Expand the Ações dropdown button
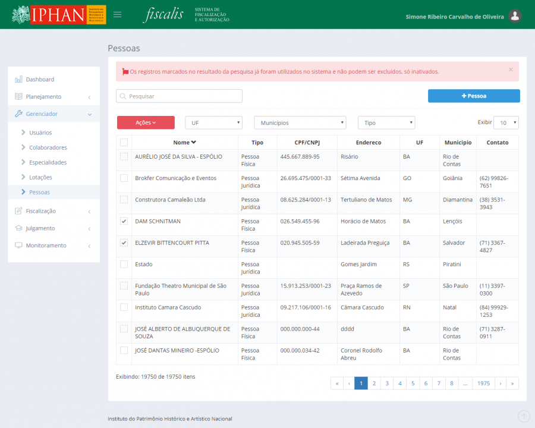The image size is (535, 428). click(146, 122)
